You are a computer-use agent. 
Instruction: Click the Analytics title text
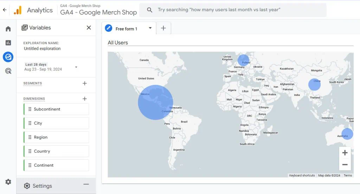pos(40,10)
